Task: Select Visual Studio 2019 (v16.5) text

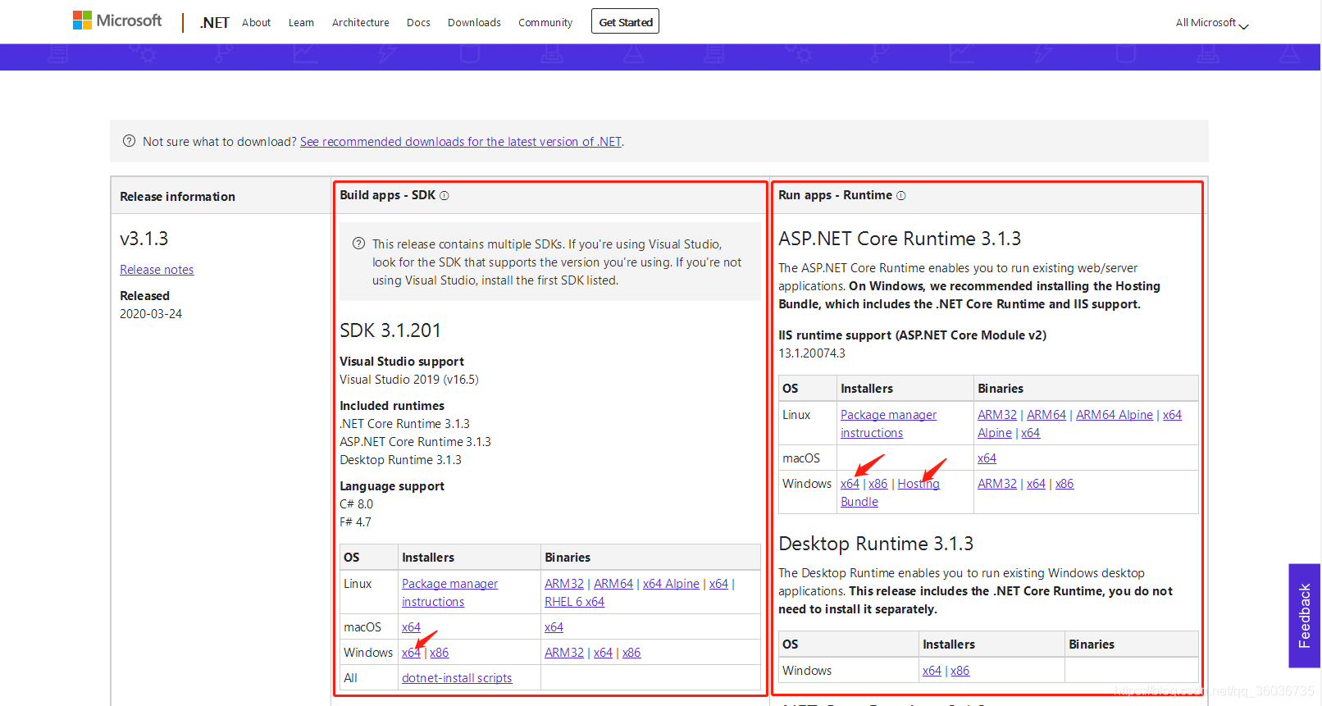Action: (x=409, y=380)
